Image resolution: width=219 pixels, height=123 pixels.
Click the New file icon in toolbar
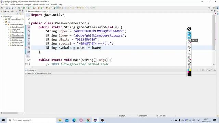pos(2,8)
